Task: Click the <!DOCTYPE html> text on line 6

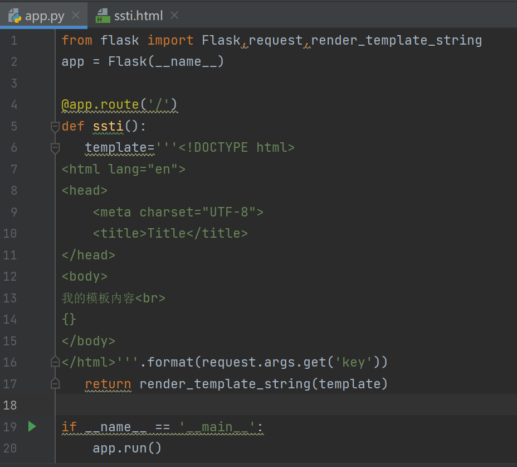Action: pyautogui.click(x=236, y=148)
